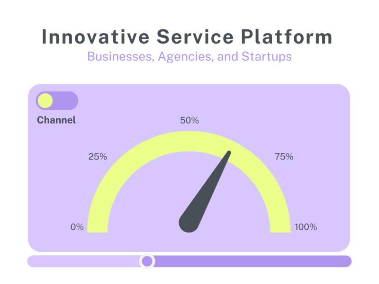The height and width of the screenshot is (284, 379).
Task: Select the 50% gauge label
Action: 189,120
